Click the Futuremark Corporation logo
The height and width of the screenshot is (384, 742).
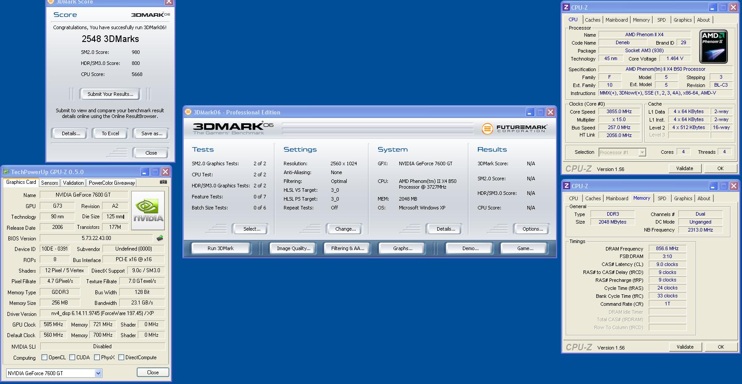point(514,129)
